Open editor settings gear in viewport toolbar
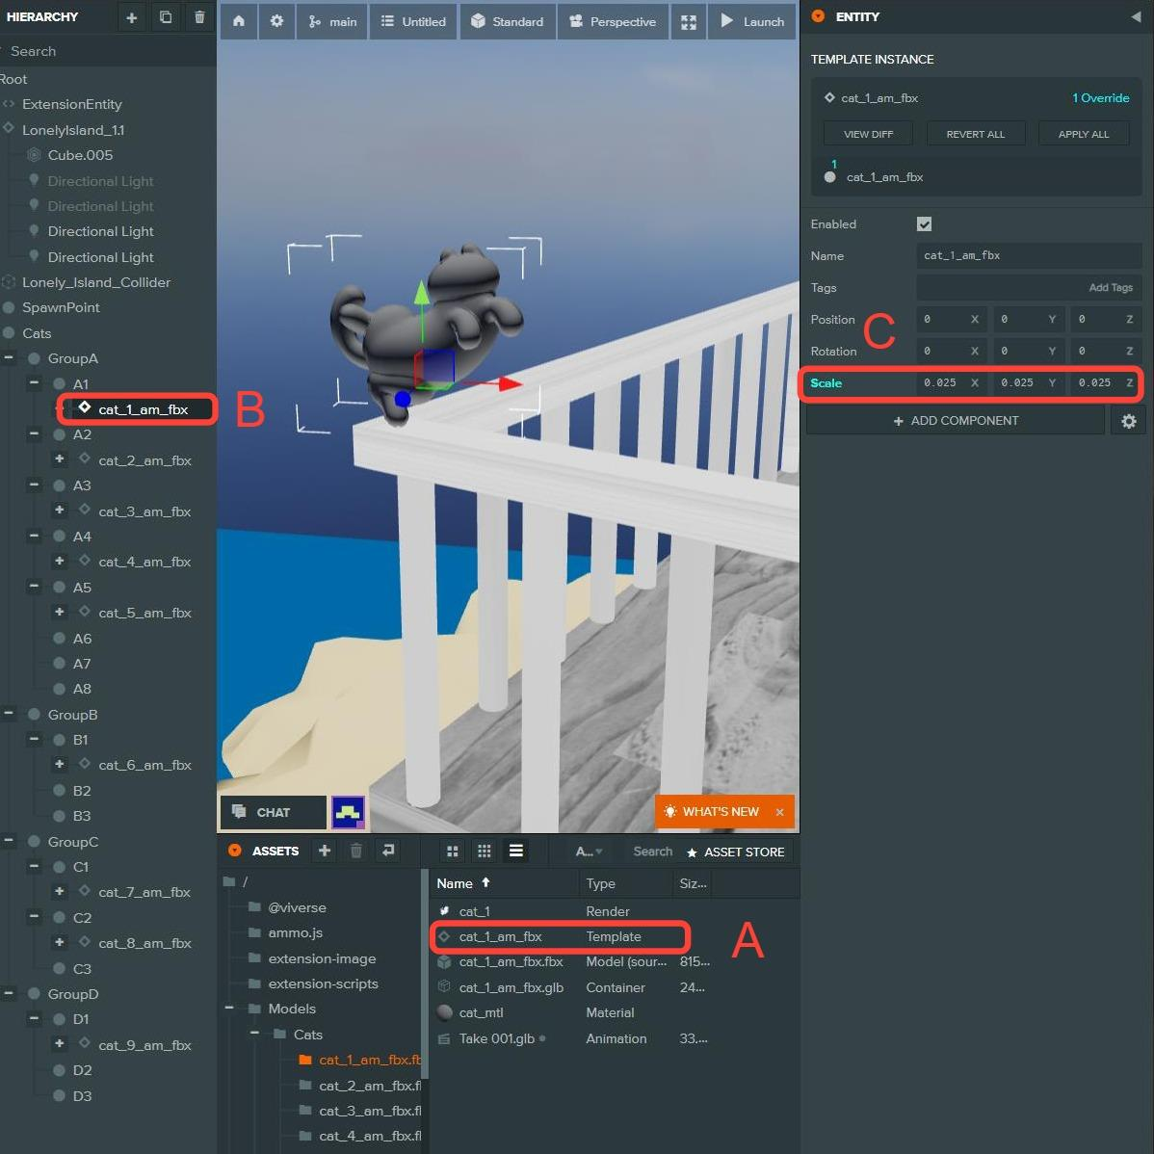The width and height of the screenshot is (1154, 1154). point(276,21)
